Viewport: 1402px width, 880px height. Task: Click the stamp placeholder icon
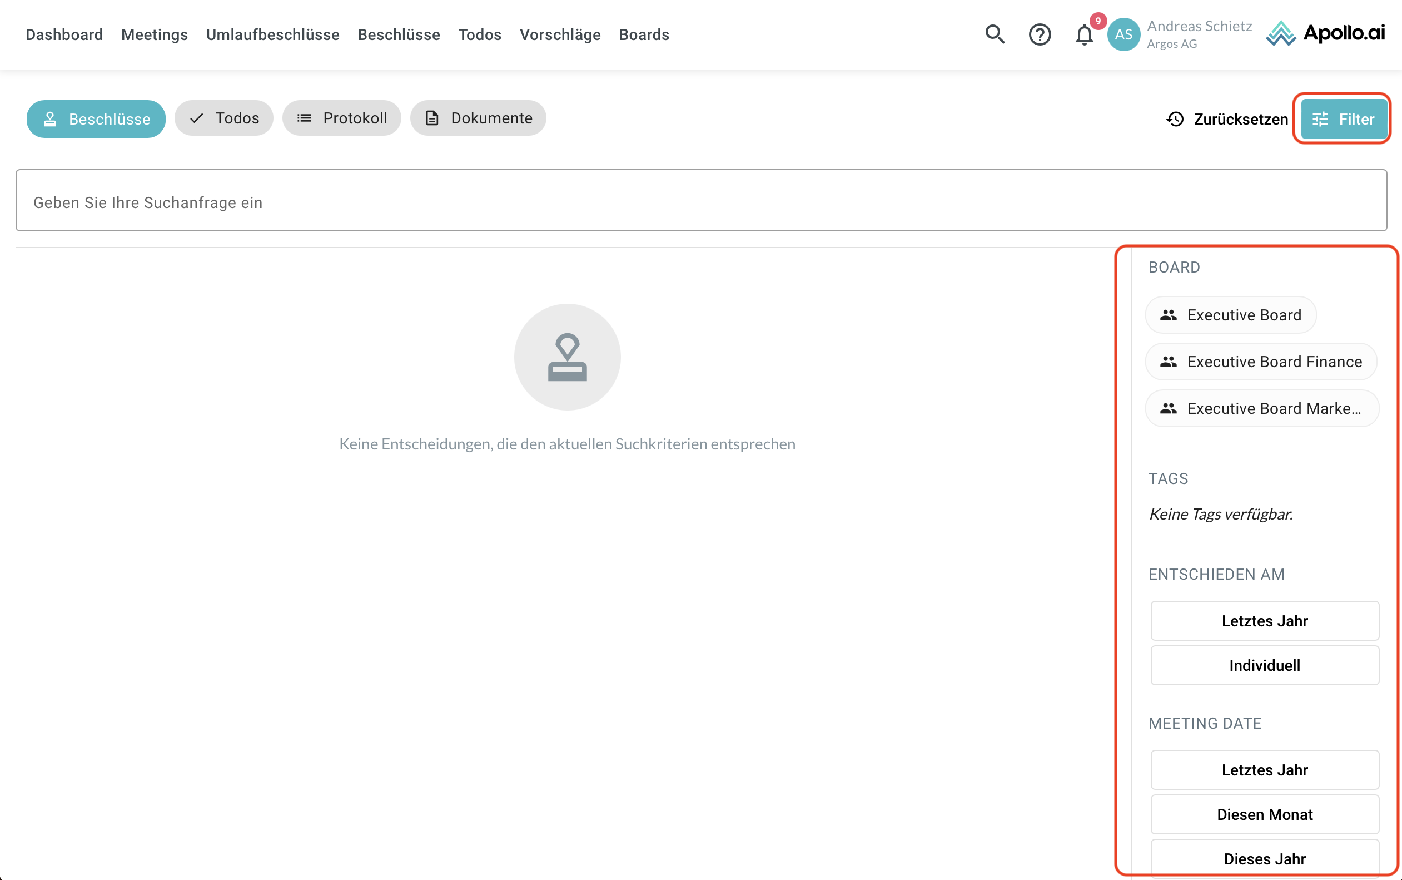(x=567, y=357)
